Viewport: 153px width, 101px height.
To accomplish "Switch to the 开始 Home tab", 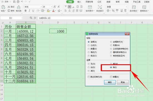I will click(x=70, y=2).
